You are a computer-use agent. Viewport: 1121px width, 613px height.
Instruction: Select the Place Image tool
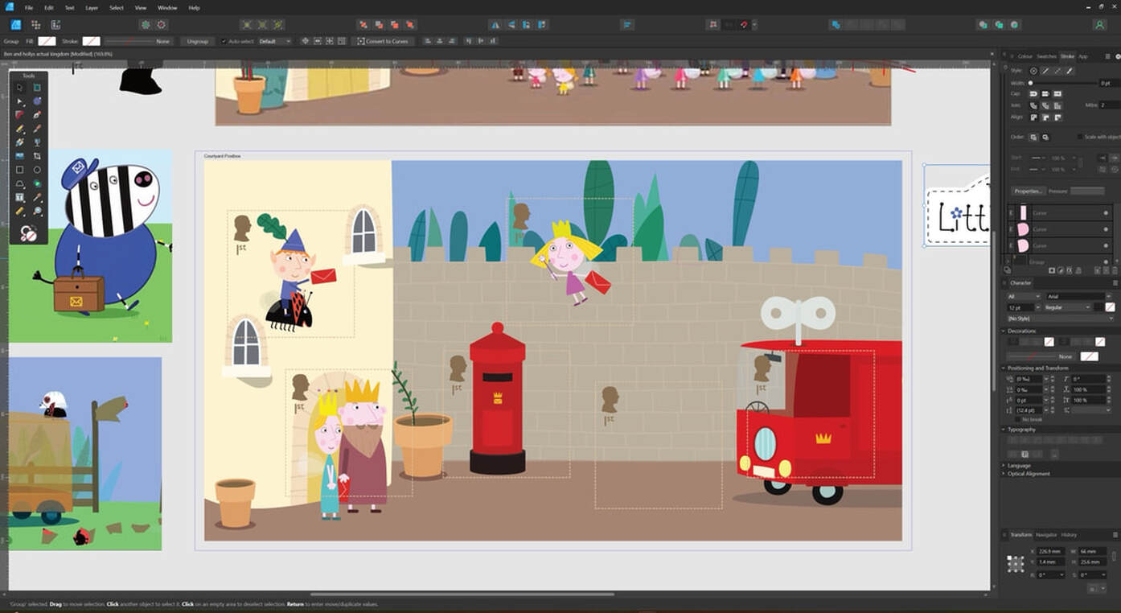pos(20,156)
